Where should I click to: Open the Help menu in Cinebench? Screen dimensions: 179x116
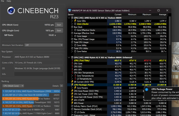pos(9,1)
